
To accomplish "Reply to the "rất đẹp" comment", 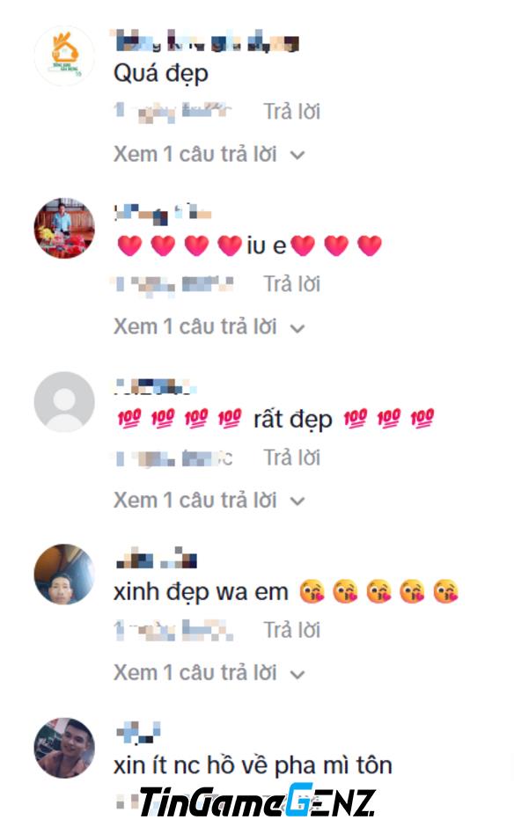I will [x=292, y=457].
